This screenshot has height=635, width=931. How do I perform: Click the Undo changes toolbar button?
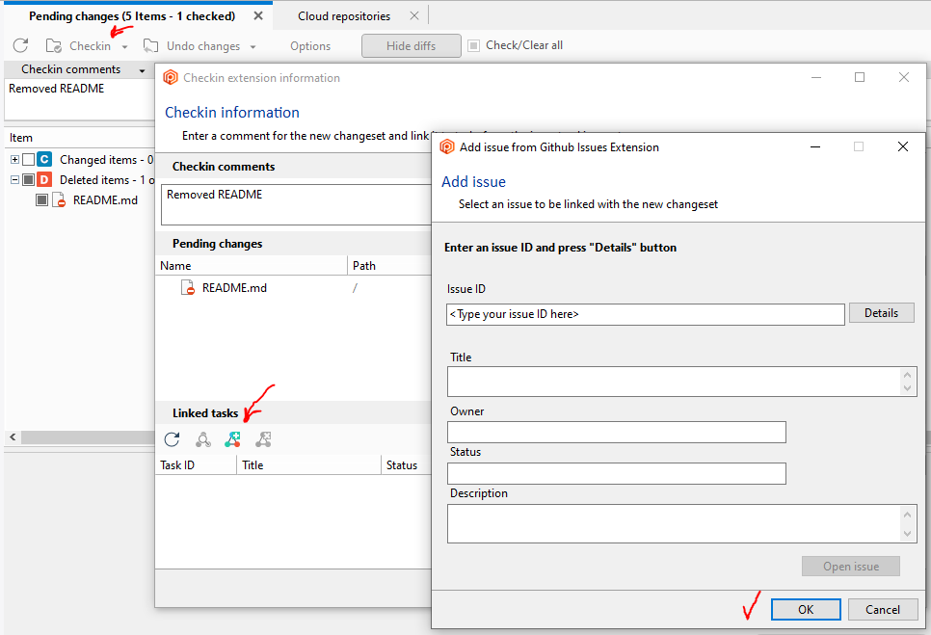pos(192,45)
